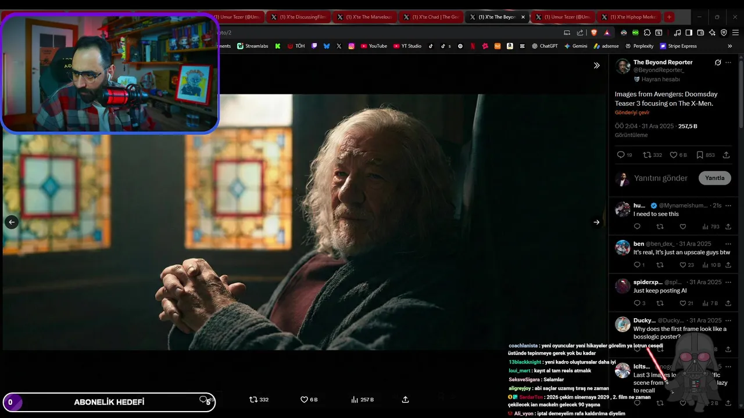Open the Gemini bookmark
The width and height of the screenshot is (744, 418).
[575, 46]
